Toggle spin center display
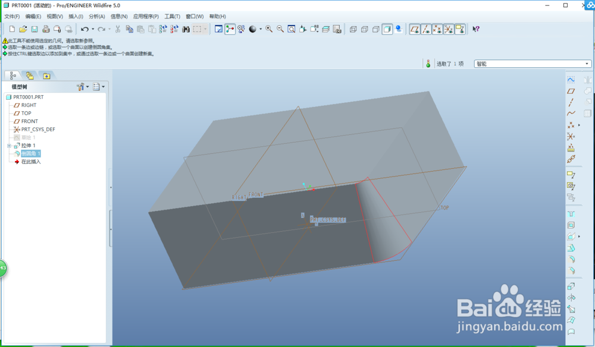The height and width of the screenshot is (347, 595). coord(230,29)
